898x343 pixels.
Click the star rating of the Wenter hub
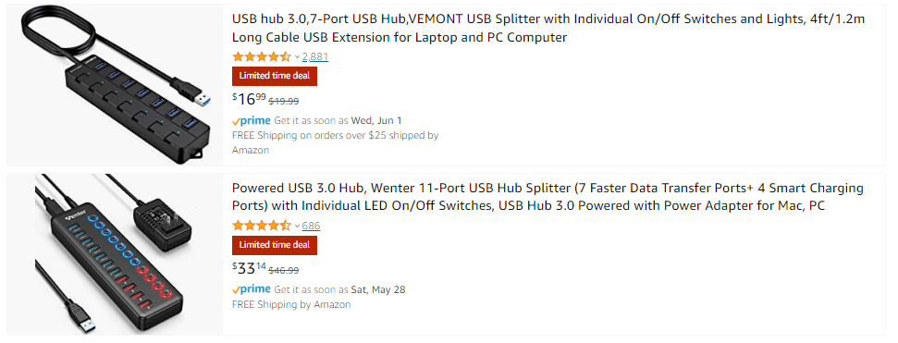[x=262, y=226]
